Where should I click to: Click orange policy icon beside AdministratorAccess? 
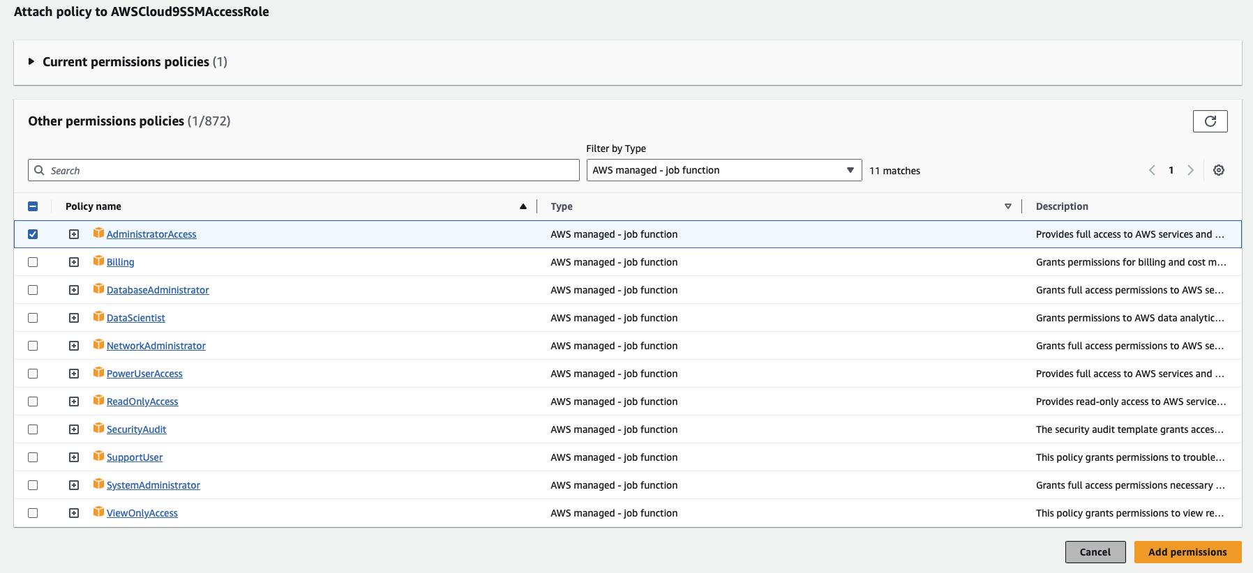pyautogui.click(x=98, y=233)
